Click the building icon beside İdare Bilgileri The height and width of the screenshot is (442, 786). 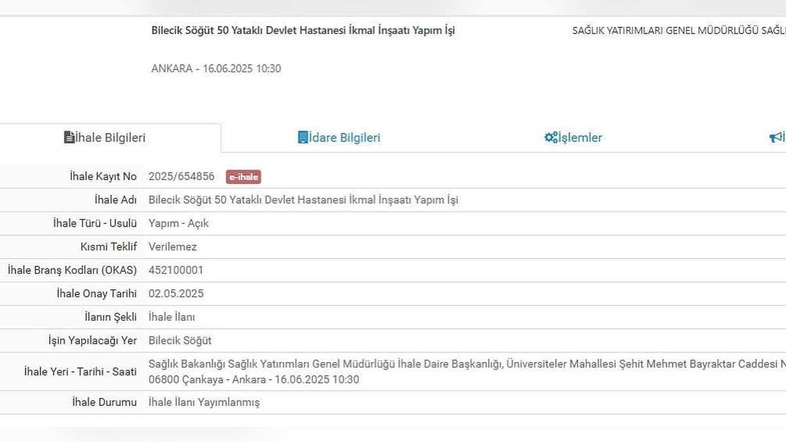[303, 138]
